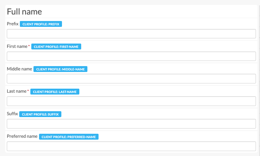Click the Middle name label text
The height and width of the screenshot is (156, 260).
coord(19,69)
